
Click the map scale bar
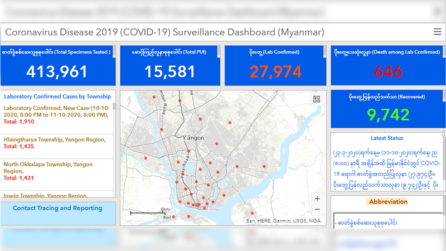[148, 213]
